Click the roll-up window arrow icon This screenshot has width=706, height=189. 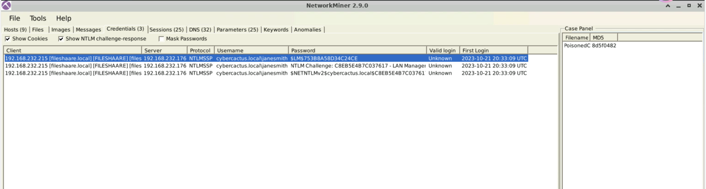668,6
